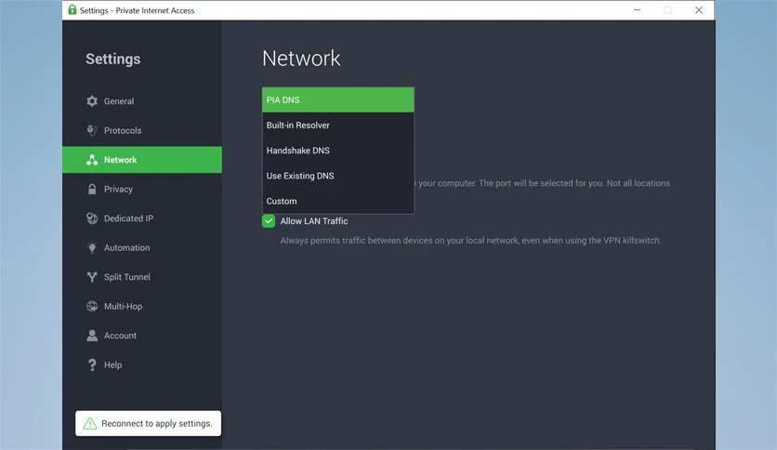Minimize the Settings window

pyautogui.click(x=637, y=10)
